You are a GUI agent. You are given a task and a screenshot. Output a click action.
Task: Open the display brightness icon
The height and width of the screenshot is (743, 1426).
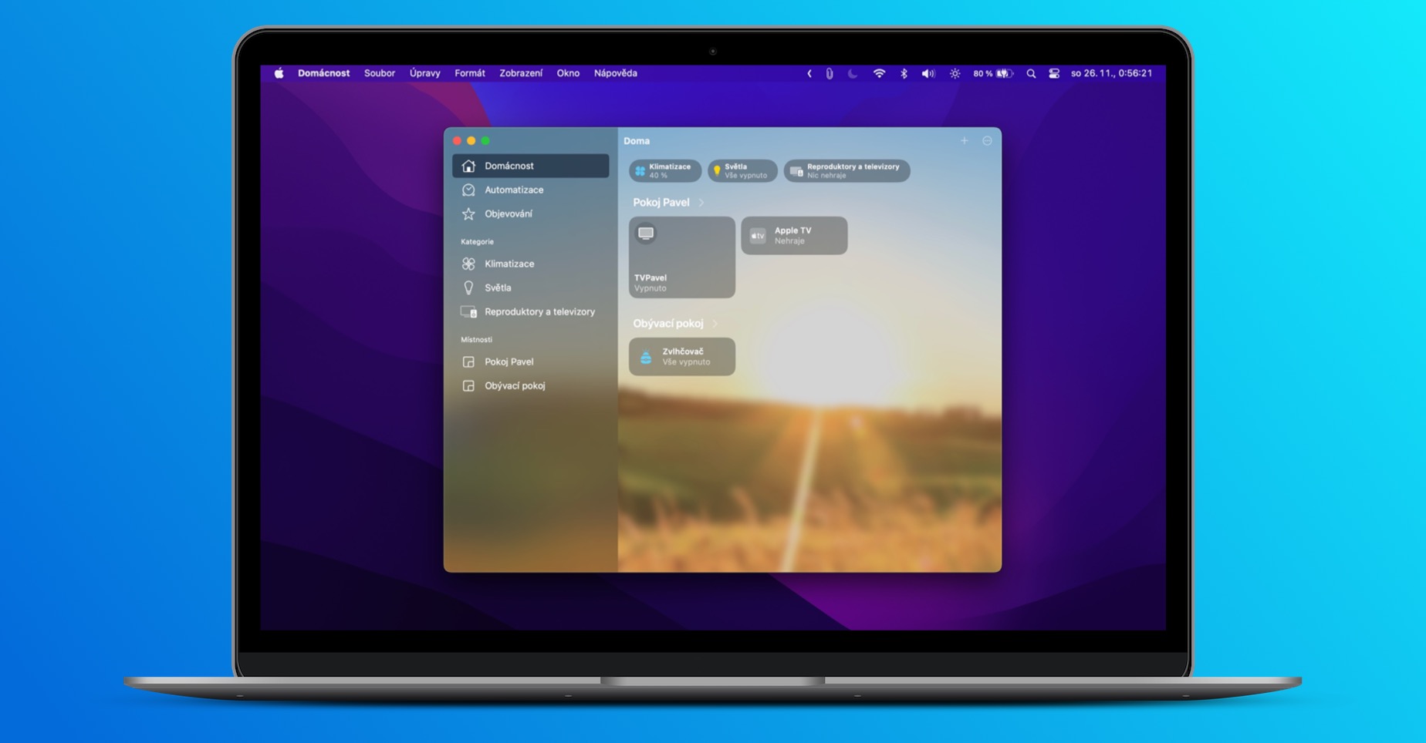click(955, 73)
